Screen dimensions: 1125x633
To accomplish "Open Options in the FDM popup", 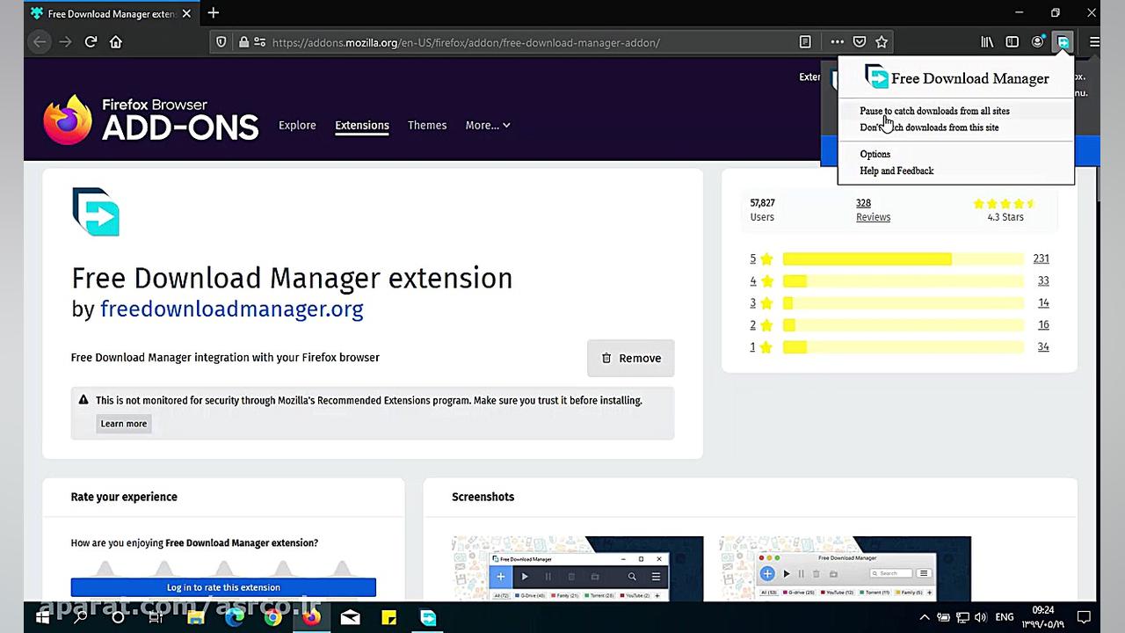I will 875,154.
